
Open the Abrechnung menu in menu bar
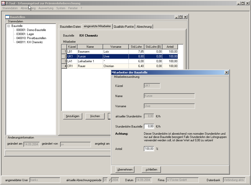click(28, 8)
